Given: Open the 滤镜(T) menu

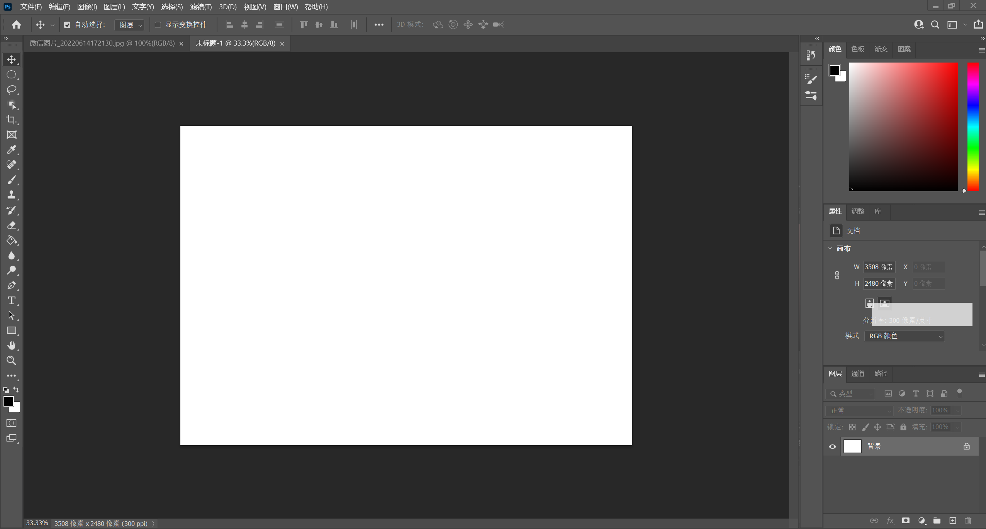Looking at the screenshot, I should coord(200,7).
